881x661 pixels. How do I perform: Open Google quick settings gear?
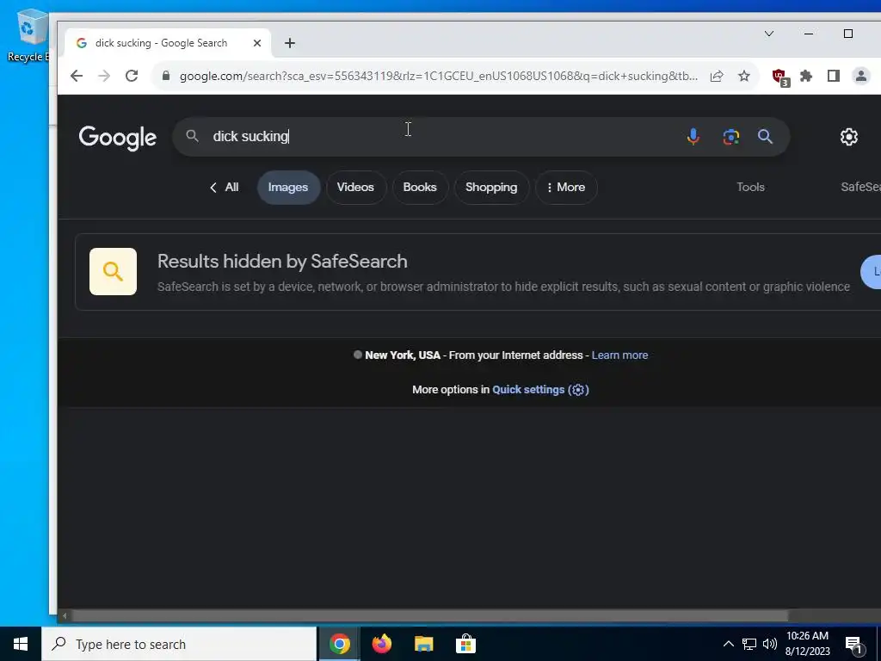click(x=848, y=137)
